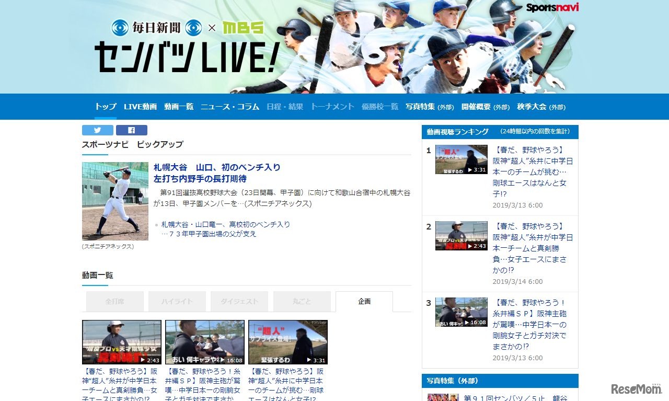Open 日程・結果 in the navigation bar
The width and height of the screenshot is (669, 401).
click(285, 107)
